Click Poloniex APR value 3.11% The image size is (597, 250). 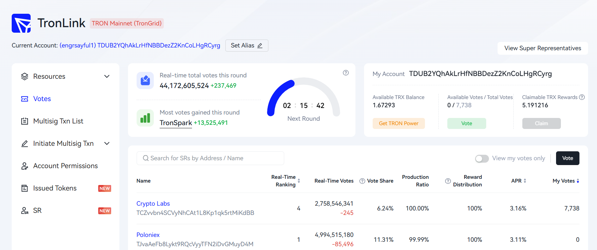[518, 240]
